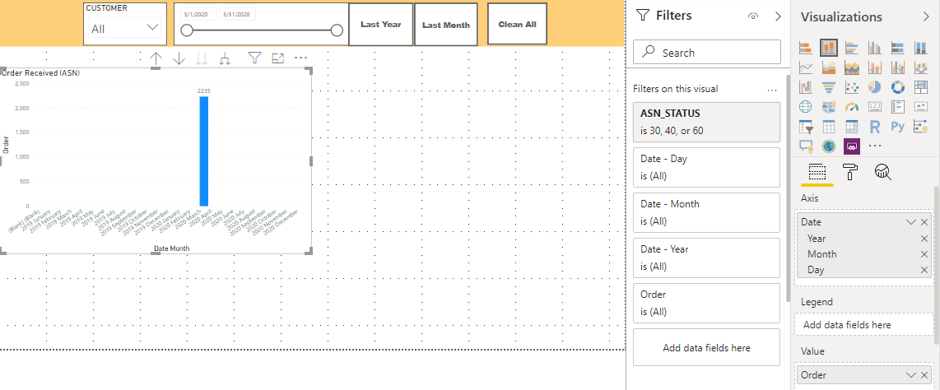The image size is (940, 390).
Task: Select the Python (Py) visual
Action: (x=897, y=127)
